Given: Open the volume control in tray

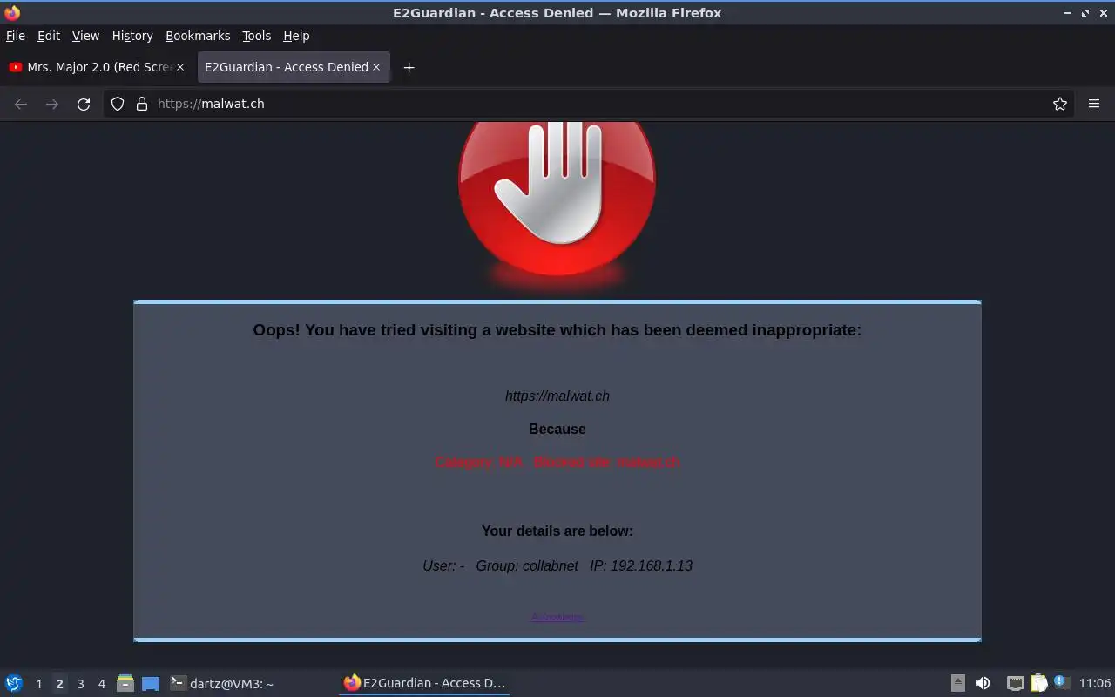Looking at the screenshot, I should click(x=983, y=683).
